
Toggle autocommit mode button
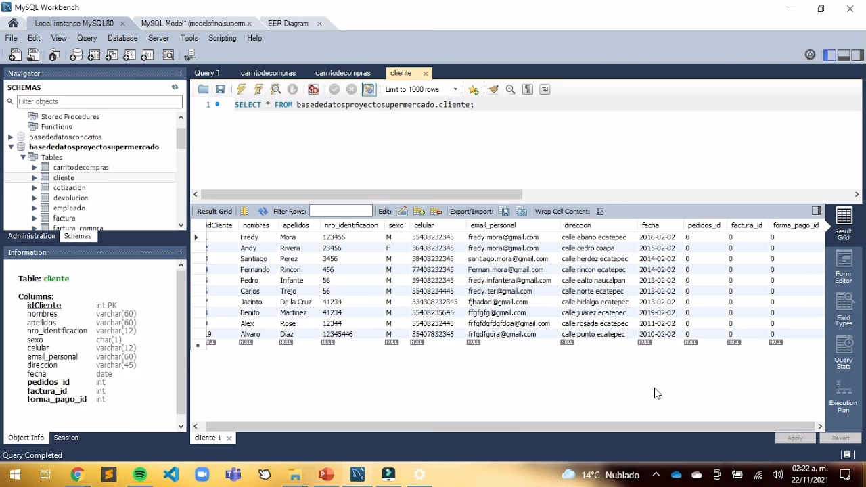(369, 89)
